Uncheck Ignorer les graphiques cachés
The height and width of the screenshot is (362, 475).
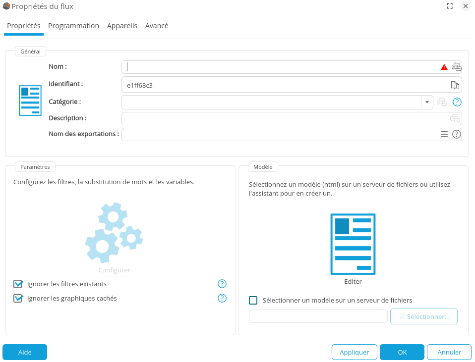[18, 299]
